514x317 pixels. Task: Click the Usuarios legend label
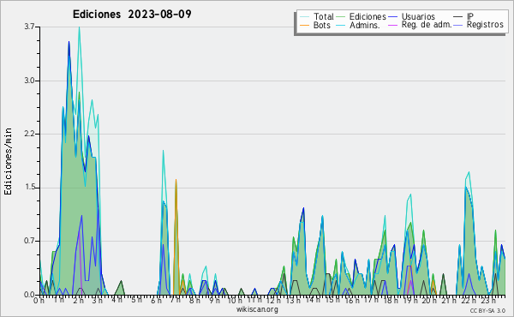418,16
